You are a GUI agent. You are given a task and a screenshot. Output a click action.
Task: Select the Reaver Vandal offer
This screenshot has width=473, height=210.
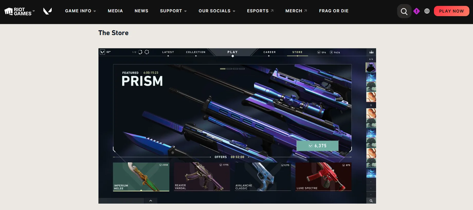(202, 177)
